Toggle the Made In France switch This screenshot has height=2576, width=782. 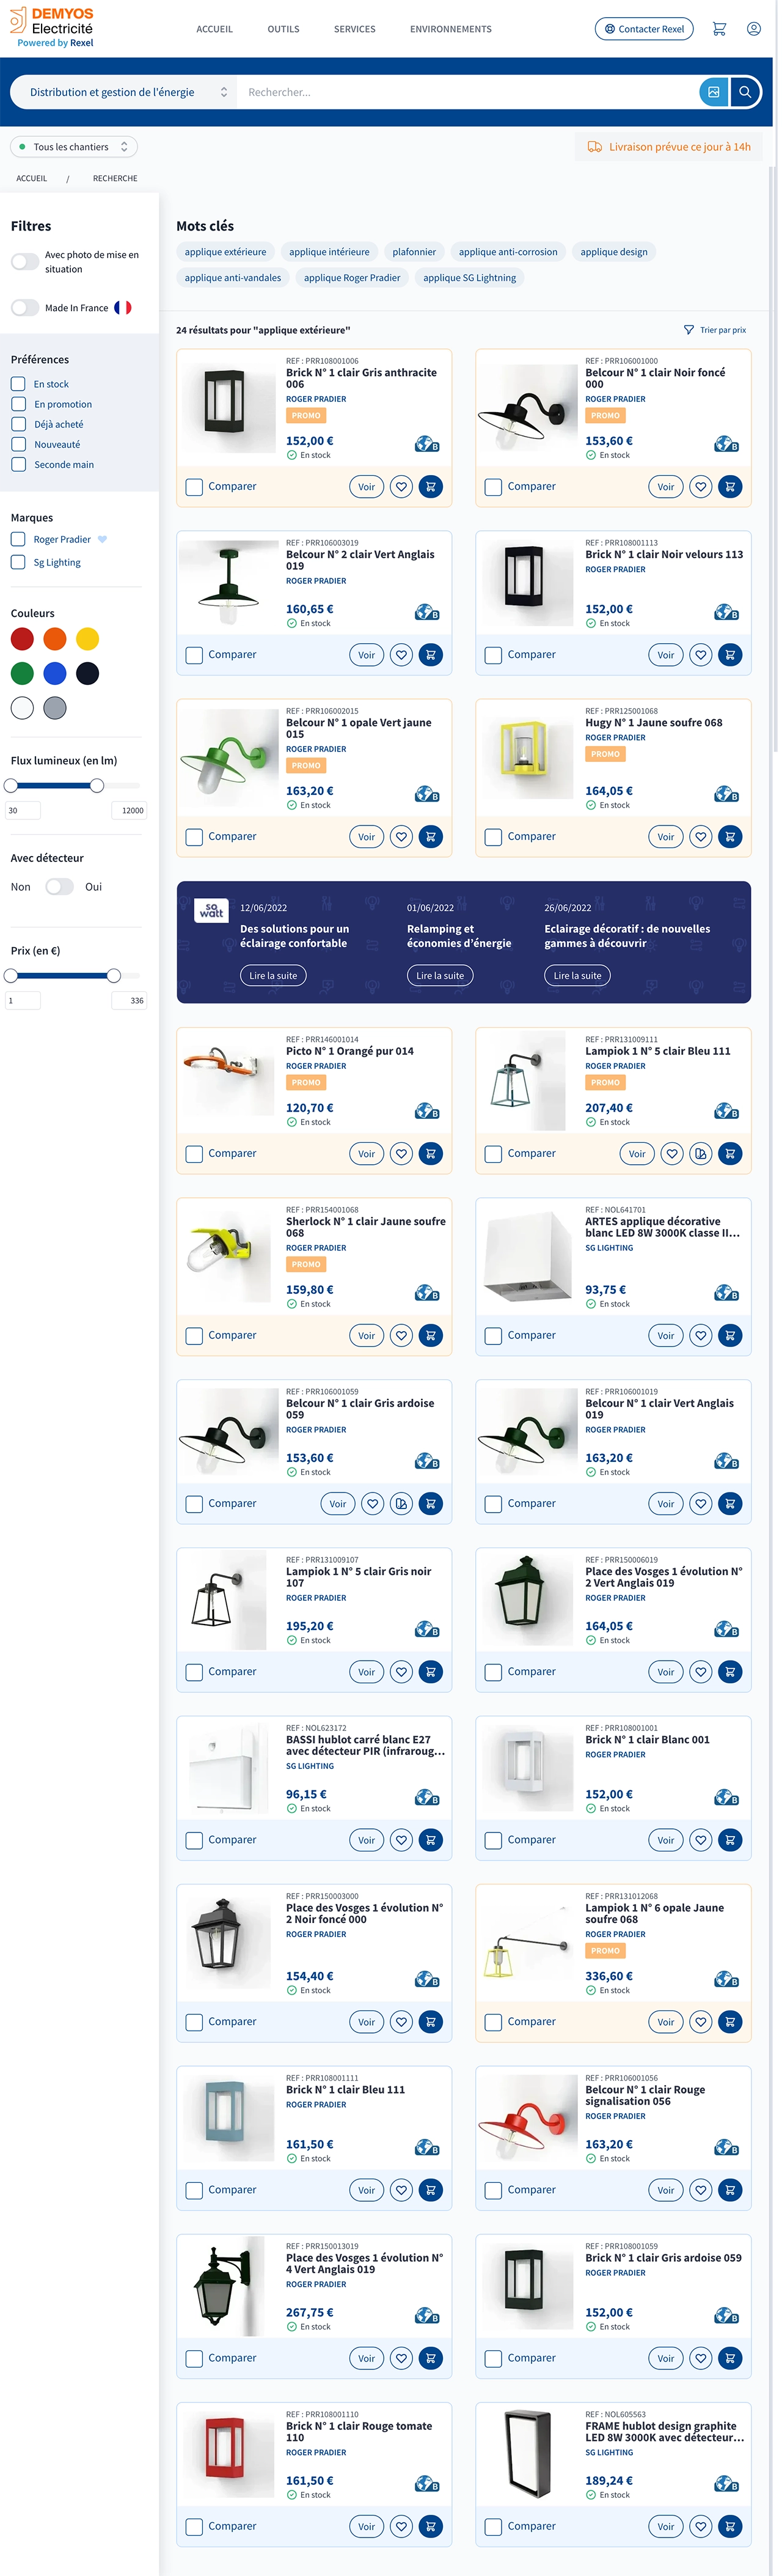[x=25, y=308]
